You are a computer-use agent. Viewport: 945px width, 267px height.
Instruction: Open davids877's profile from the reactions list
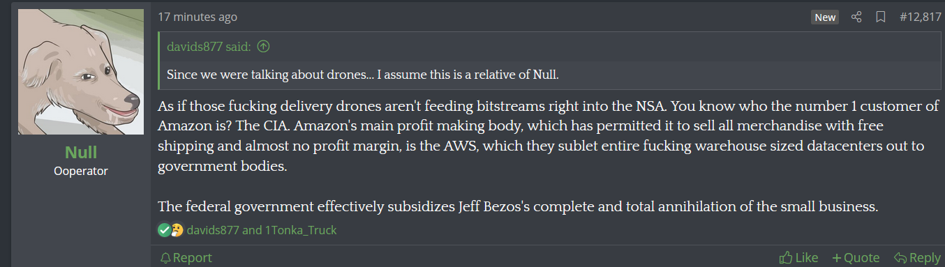tap(213, 229)
